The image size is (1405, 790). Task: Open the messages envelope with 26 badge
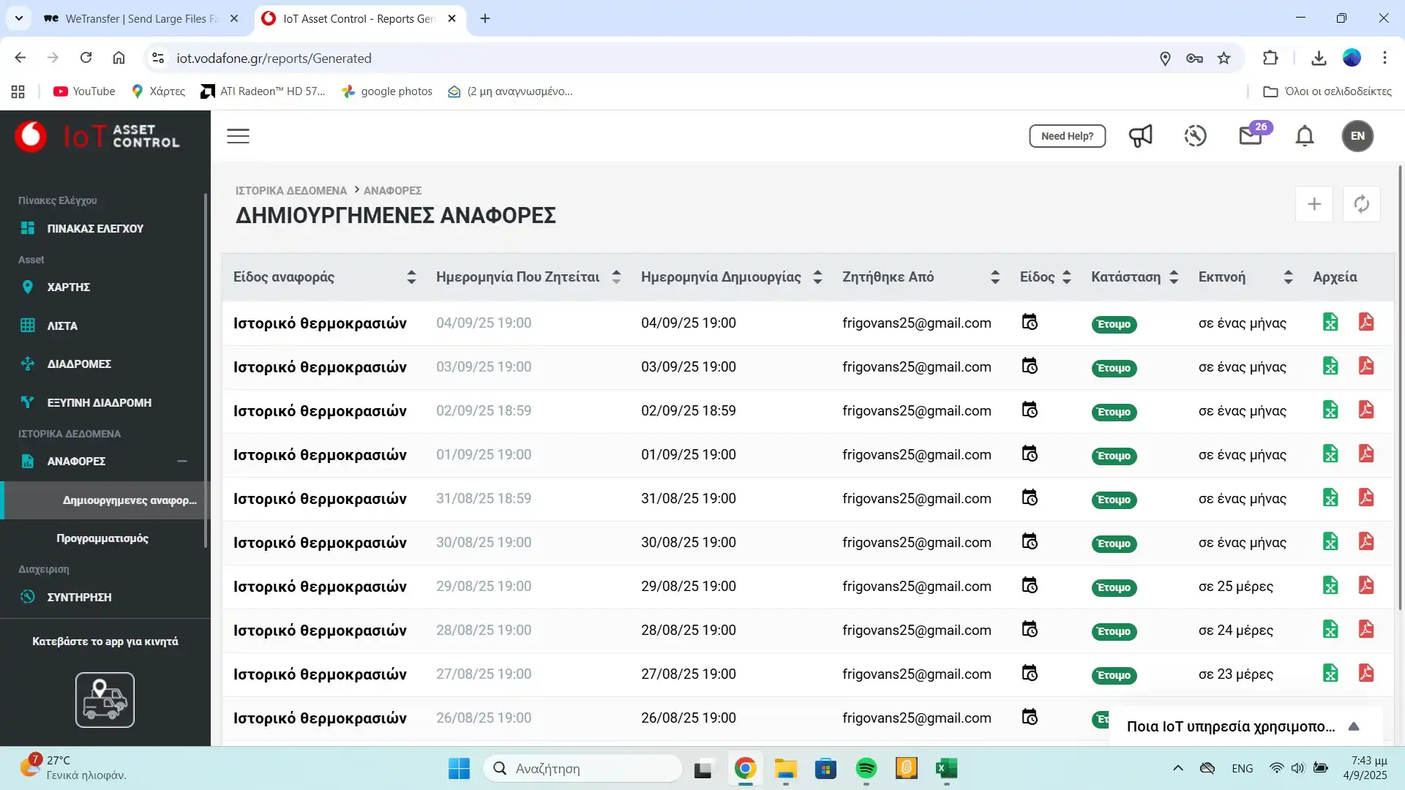1251,136
